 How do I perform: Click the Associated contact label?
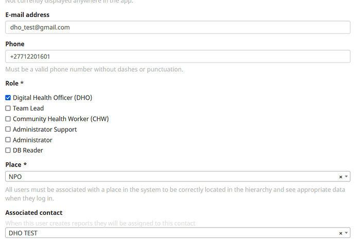pos(33,213)
